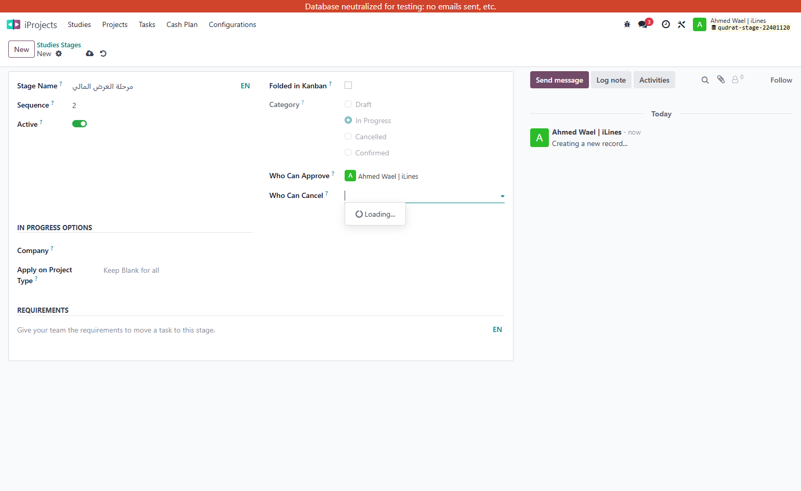The width and height of the screenshot is (801, 491).
Task: Click the wrench tools icon
Action: click(681, 24)
